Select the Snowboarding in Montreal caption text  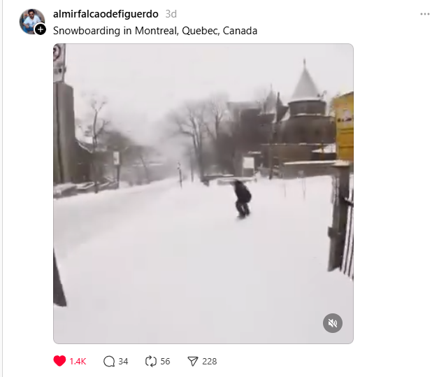click(155, 31)
